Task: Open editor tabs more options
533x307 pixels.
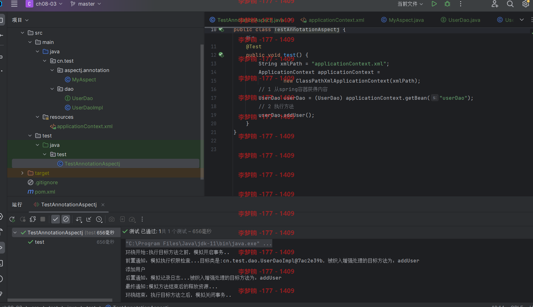Action: click(x=531, y=20)
